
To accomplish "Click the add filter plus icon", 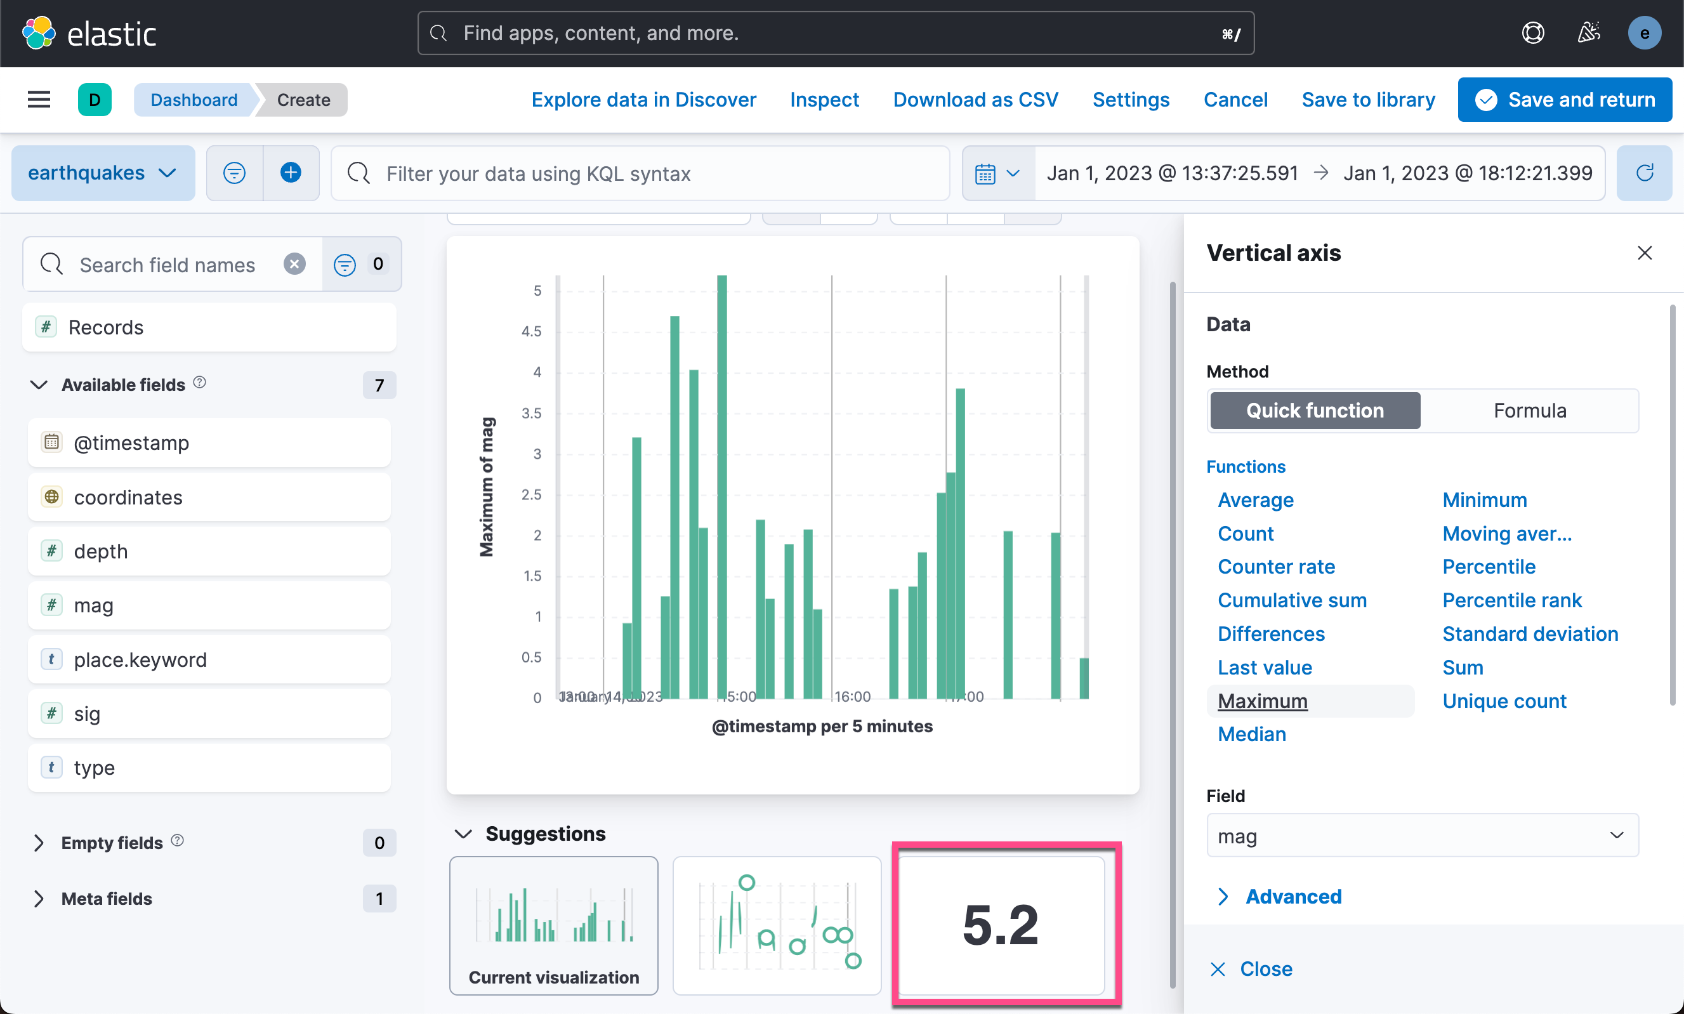I will (291, 173).
